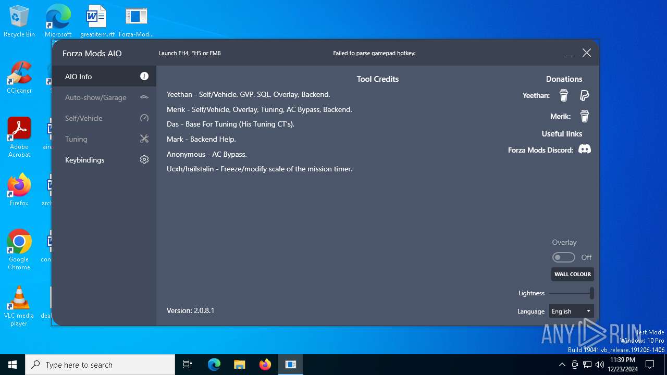
Task: Open Edge from the taskbar
Action: tap(214, 365)
